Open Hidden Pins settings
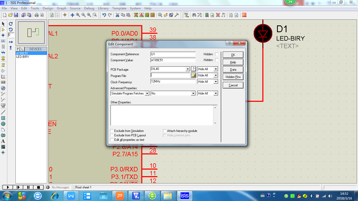 (233, 77)
